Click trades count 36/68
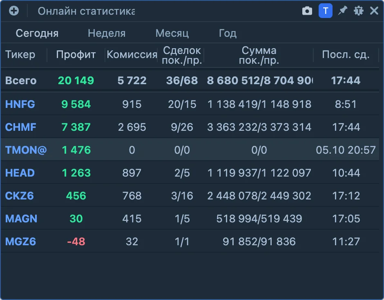The height and width of the screenshot is (300, 384). click(x=182, y=81)
